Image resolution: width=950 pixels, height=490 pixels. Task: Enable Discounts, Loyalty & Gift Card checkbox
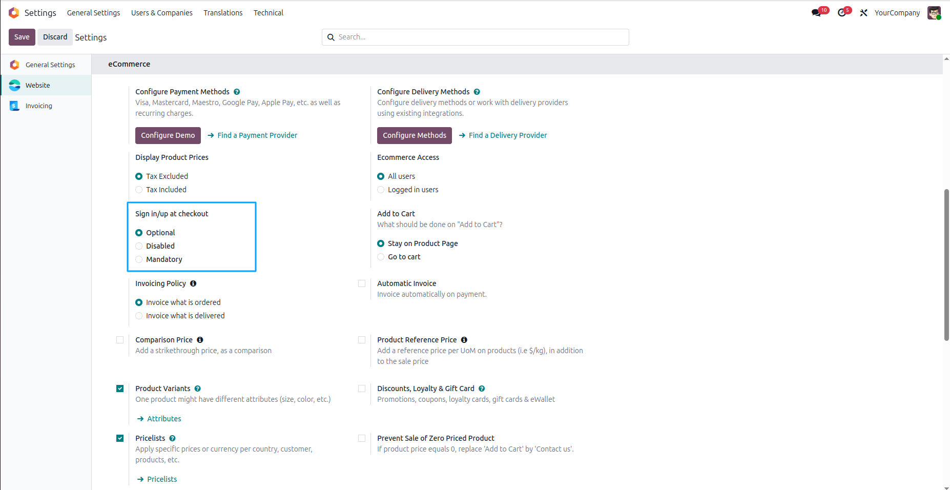(362, 389)
